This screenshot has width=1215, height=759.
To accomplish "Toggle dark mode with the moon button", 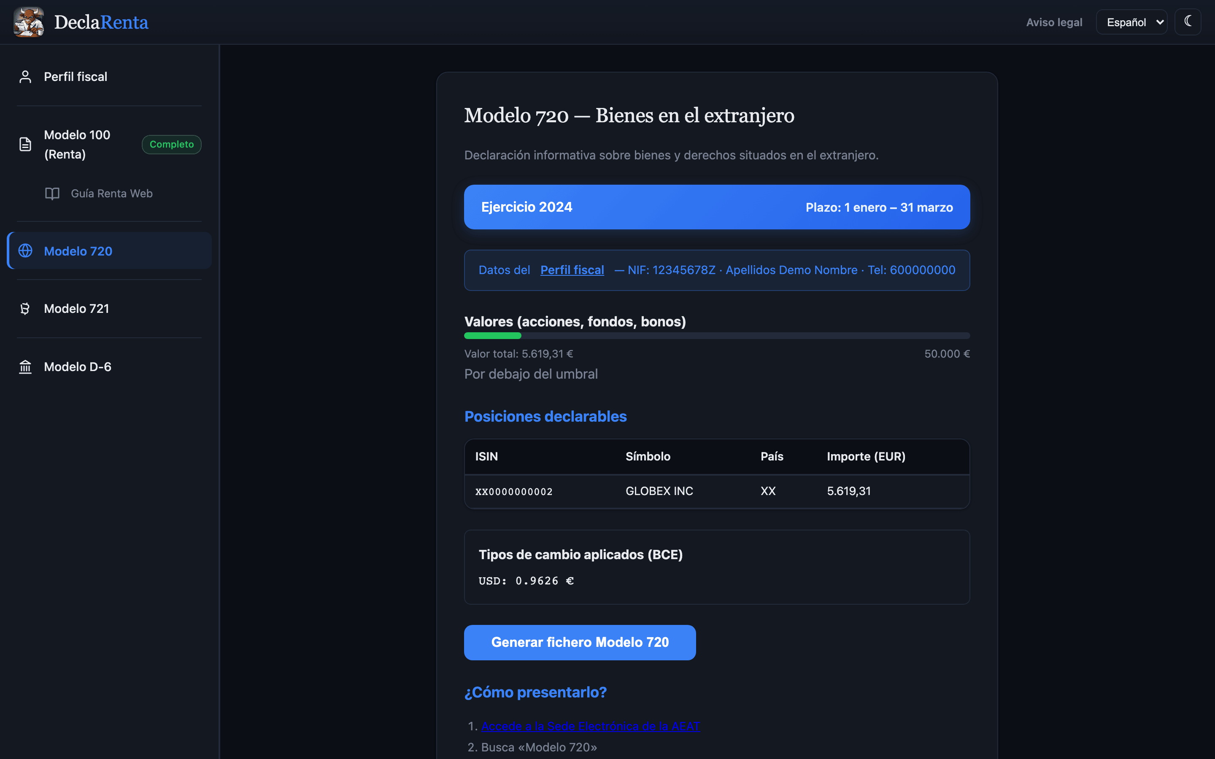I will coord(1188,22).
